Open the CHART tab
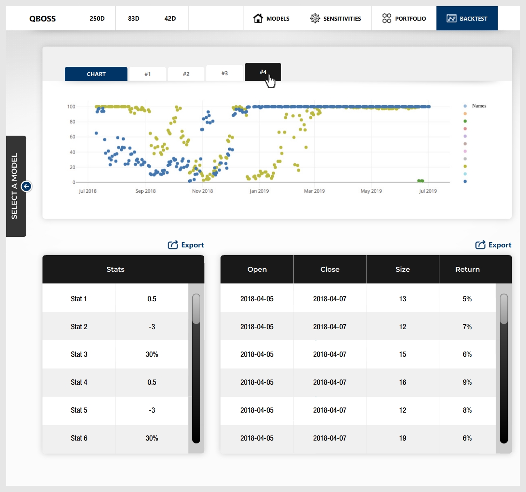 pos(96,74)
